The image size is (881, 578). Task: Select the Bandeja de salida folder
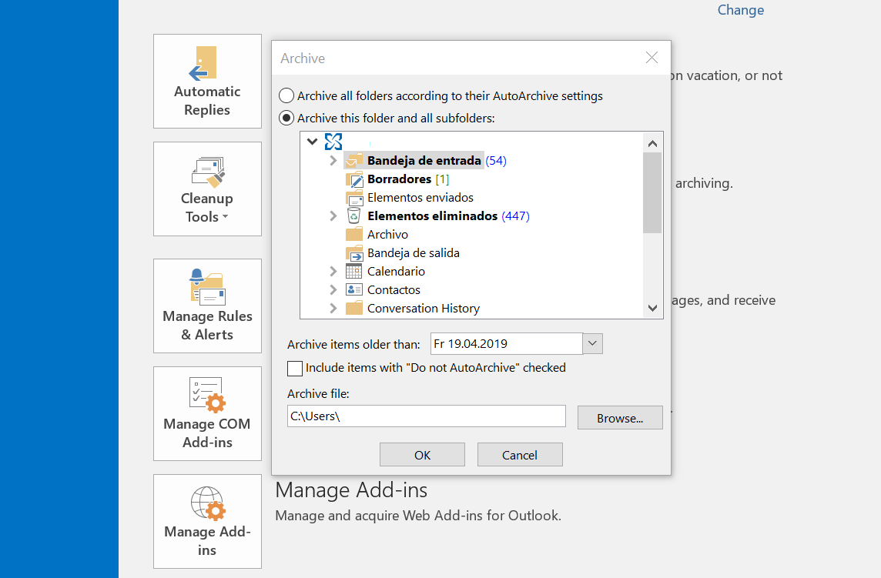pyautogui.click(x=413, y=252)
